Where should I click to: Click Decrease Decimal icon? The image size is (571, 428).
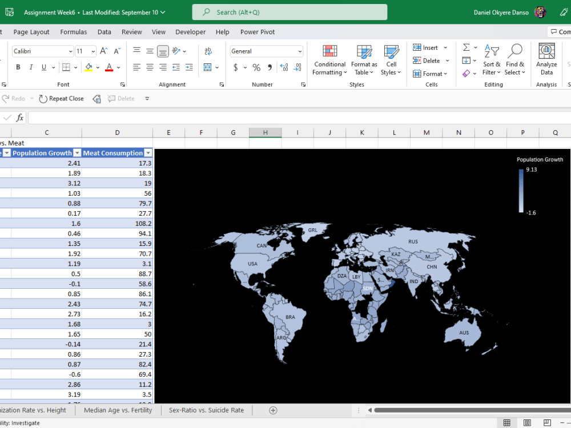point(297,67)
